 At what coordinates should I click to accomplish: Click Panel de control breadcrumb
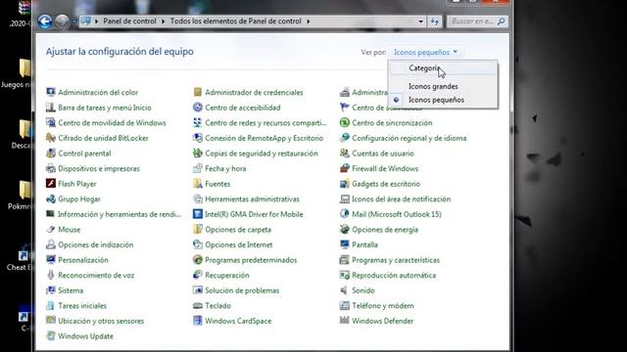129,22
